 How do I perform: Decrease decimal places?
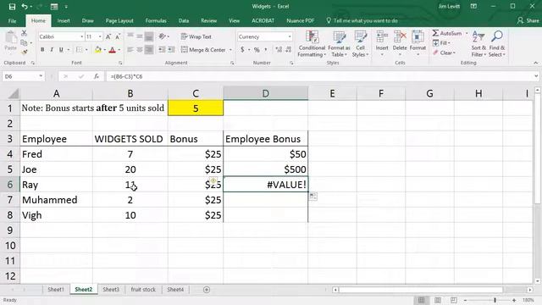click(x=288, y=50)
